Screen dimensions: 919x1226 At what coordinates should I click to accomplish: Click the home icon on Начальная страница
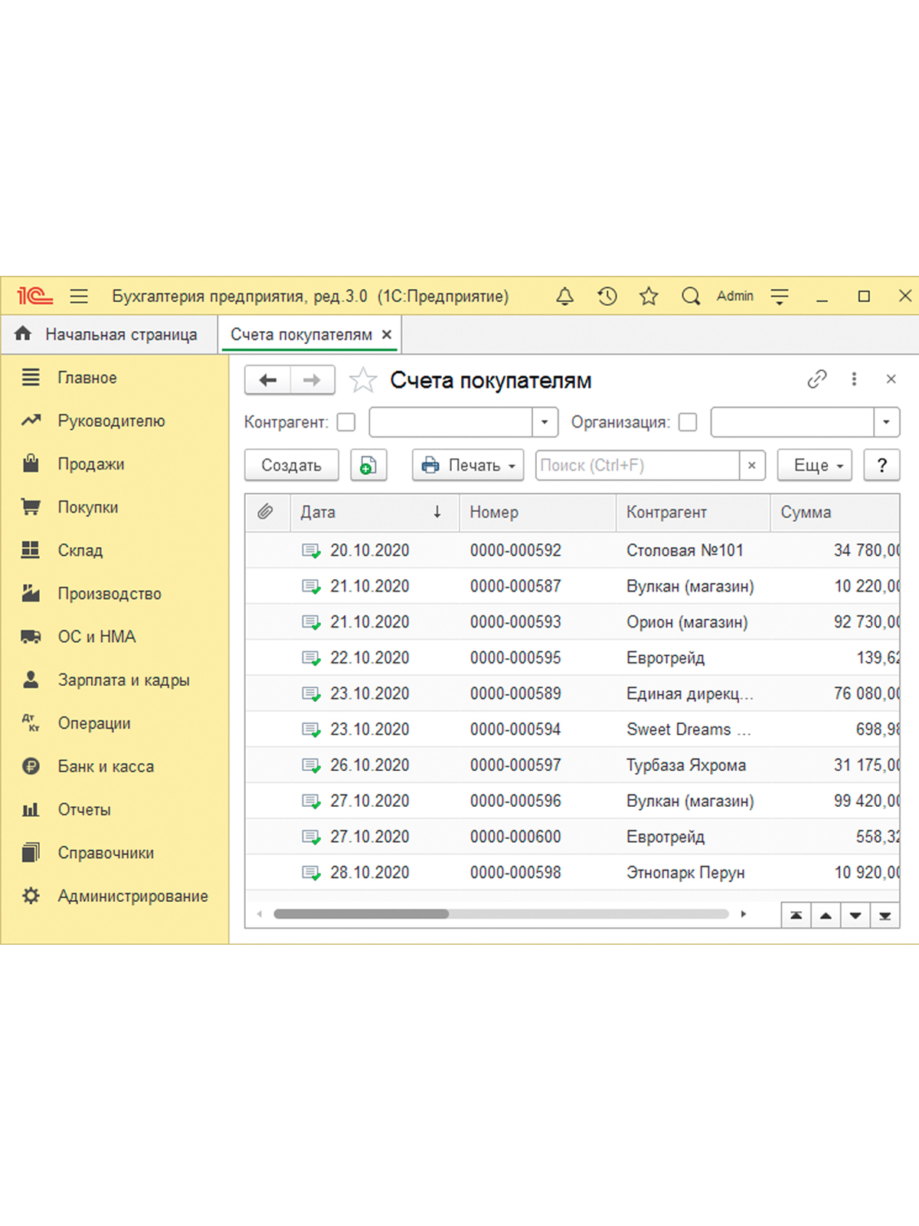[x=23, y=333]
